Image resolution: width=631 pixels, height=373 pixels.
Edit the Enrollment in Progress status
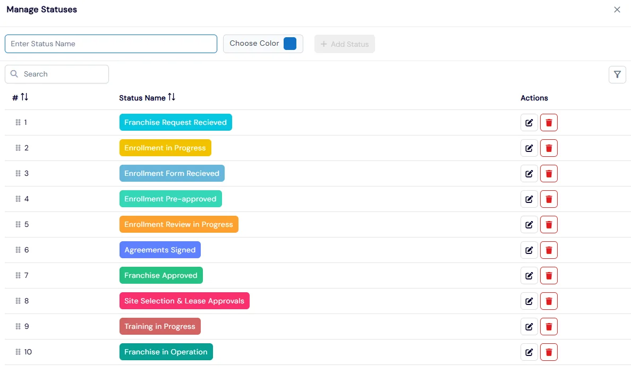point(529,148)
